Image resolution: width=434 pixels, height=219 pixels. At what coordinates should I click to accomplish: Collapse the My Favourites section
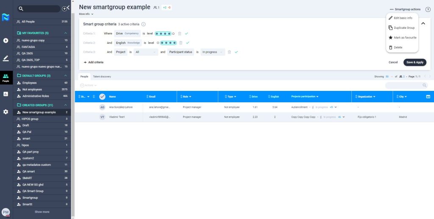click(x=66, y=33)
